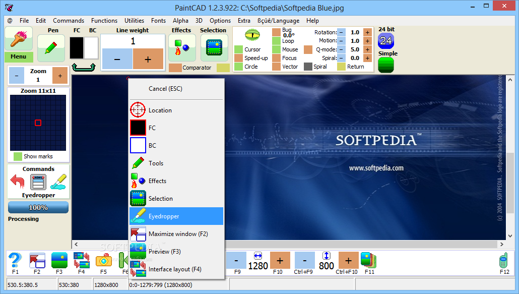Decrease line weight with minus button
This screenshot has height=294, width=519.
pyautogui.click(x=117, y=59)
